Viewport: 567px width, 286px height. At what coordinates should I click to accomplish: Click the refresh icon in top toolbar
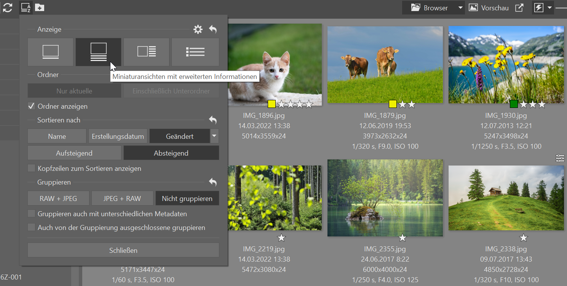(8, 8)
